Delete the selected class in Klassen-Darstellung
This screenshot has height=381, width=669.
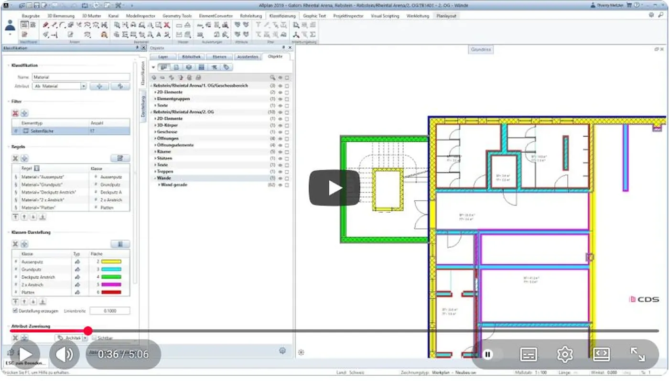coord(15,244)
